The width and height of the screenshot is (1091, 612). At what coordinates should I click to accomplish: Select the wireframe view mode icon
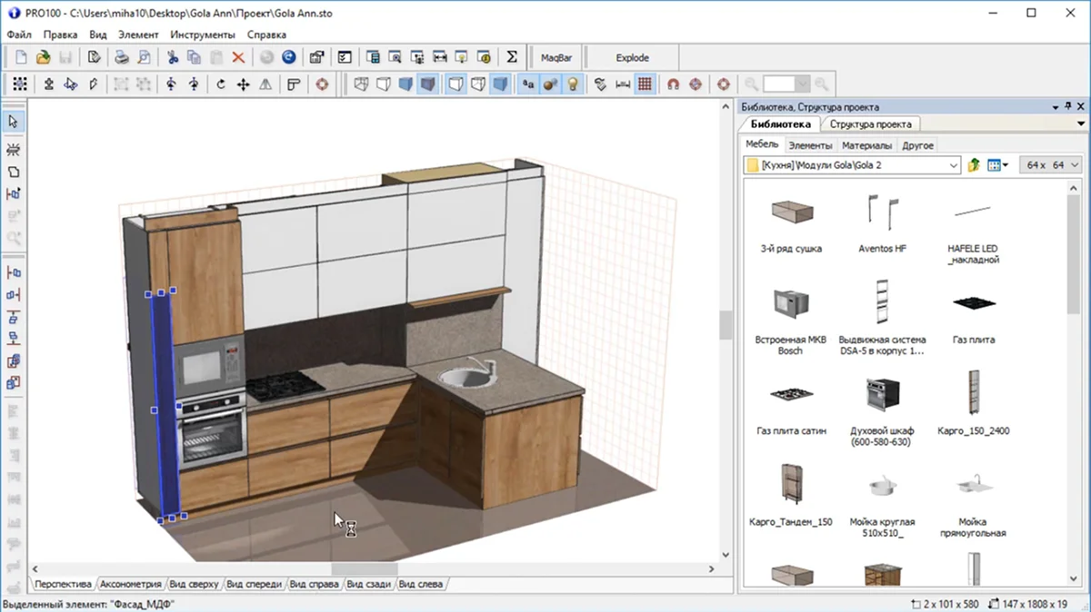361,84
